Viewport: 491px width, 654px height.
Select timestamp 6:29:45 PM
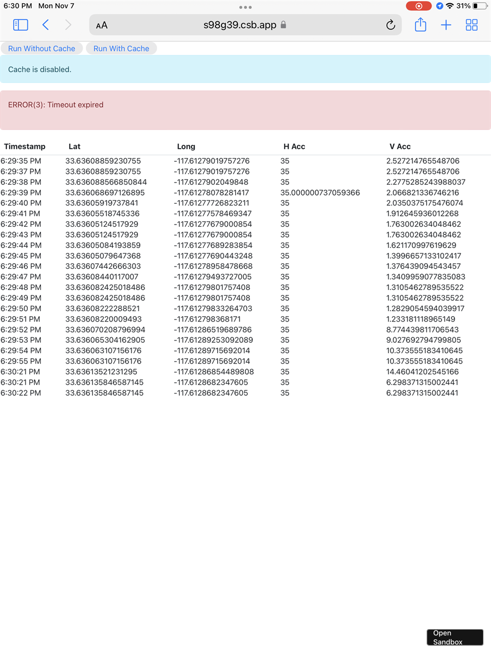[21, 256]
